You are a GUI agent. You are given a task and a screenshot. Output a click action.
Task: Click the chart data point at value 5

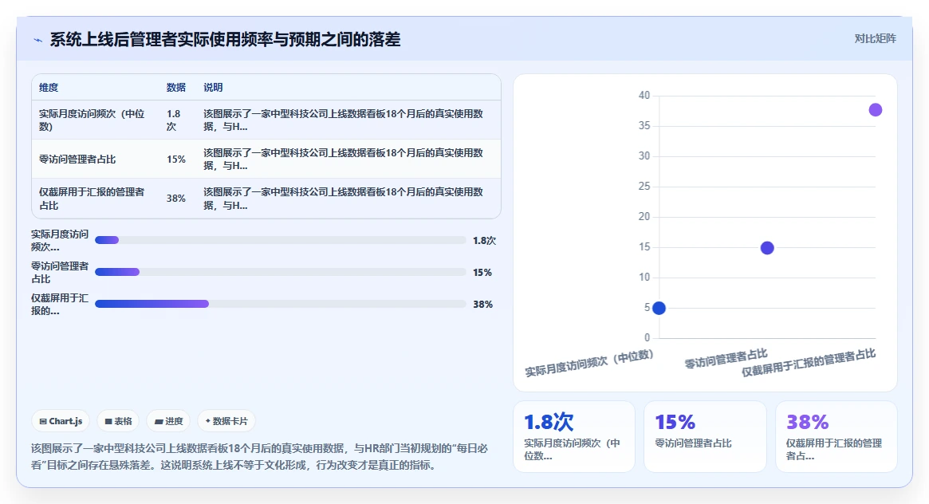pyautogui.click(x=659, y=308)
